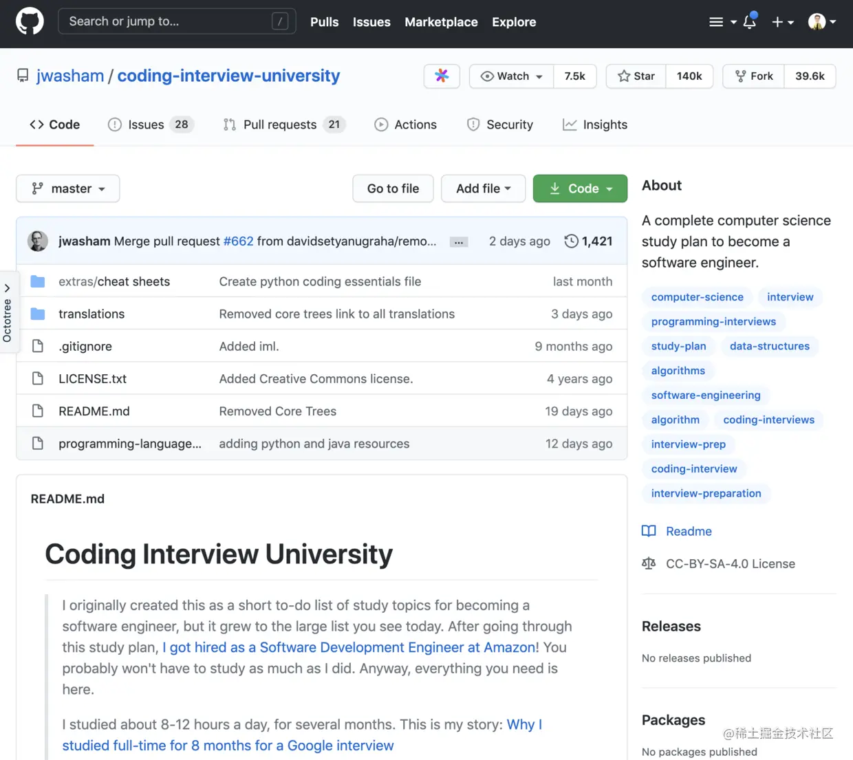This screenshot has width=853, height=760.
Task: Open the Add file dropdown
Action: (x=484, y=188)
